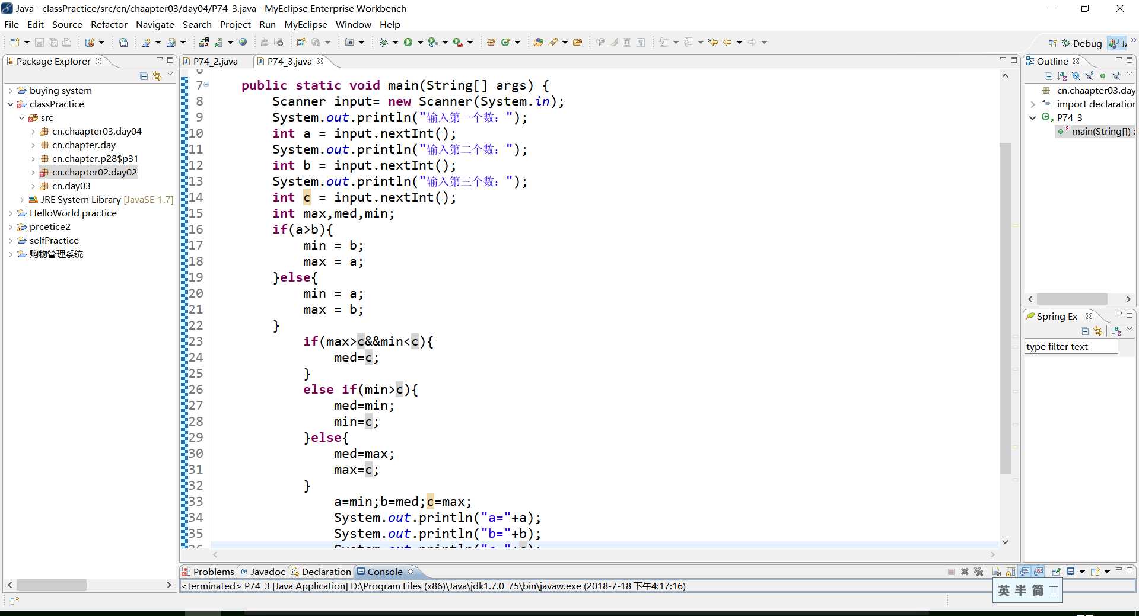Toggle Show Console on standard output
The image size is (1139, 616).
tap(1025, 572)
